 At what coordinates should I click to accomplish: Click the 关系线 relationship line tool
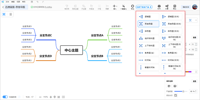[x=91, y=7]
